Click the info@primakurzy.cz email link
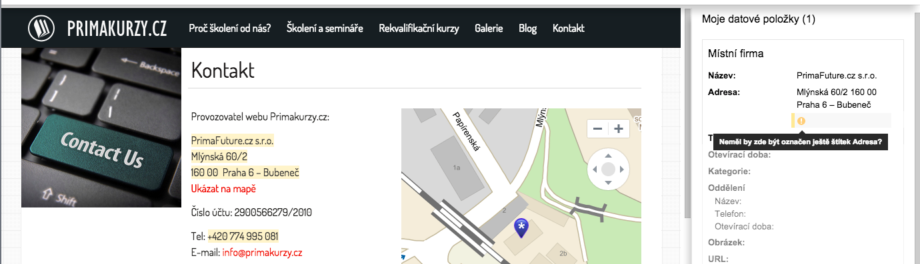The width and height of the screenshot is (920, 264). pos(263,253)
